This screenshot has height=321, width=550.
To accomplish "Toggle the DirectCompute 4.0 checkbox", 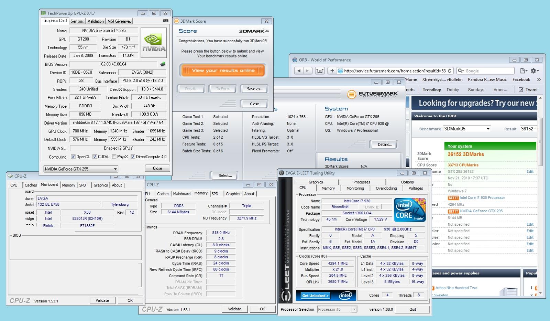I will (133, 157).
